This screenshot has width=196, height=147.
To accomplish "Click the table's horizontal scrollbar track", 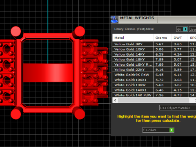I will pyautogui.click(x=154, y=100).
